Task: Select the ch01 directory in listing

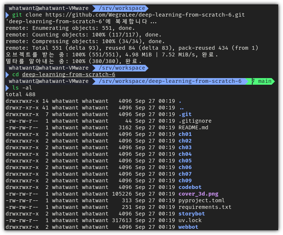Action: pos(185,134)
